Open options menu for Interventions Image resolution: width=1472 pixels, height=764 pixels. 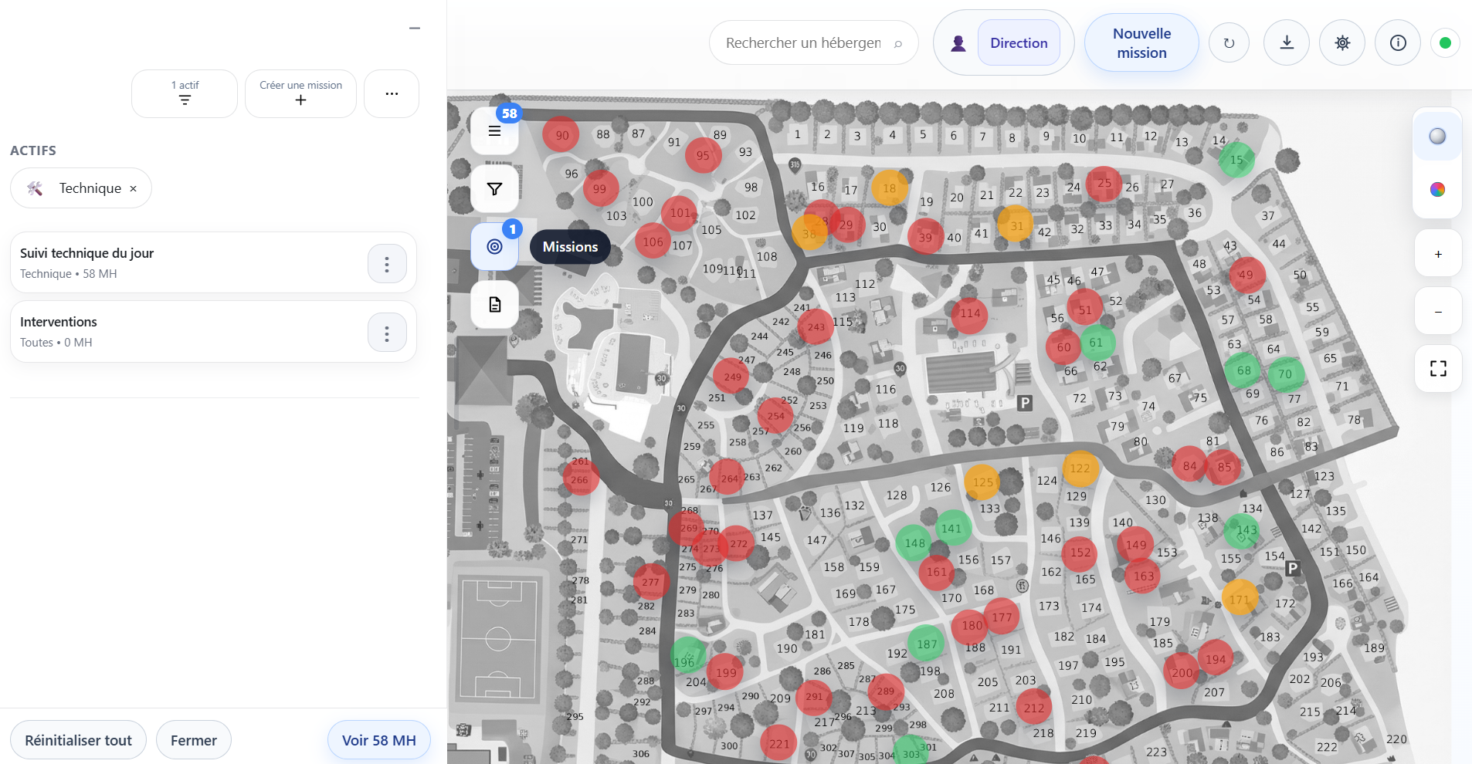pyautogui.click(x=387, y=333)
